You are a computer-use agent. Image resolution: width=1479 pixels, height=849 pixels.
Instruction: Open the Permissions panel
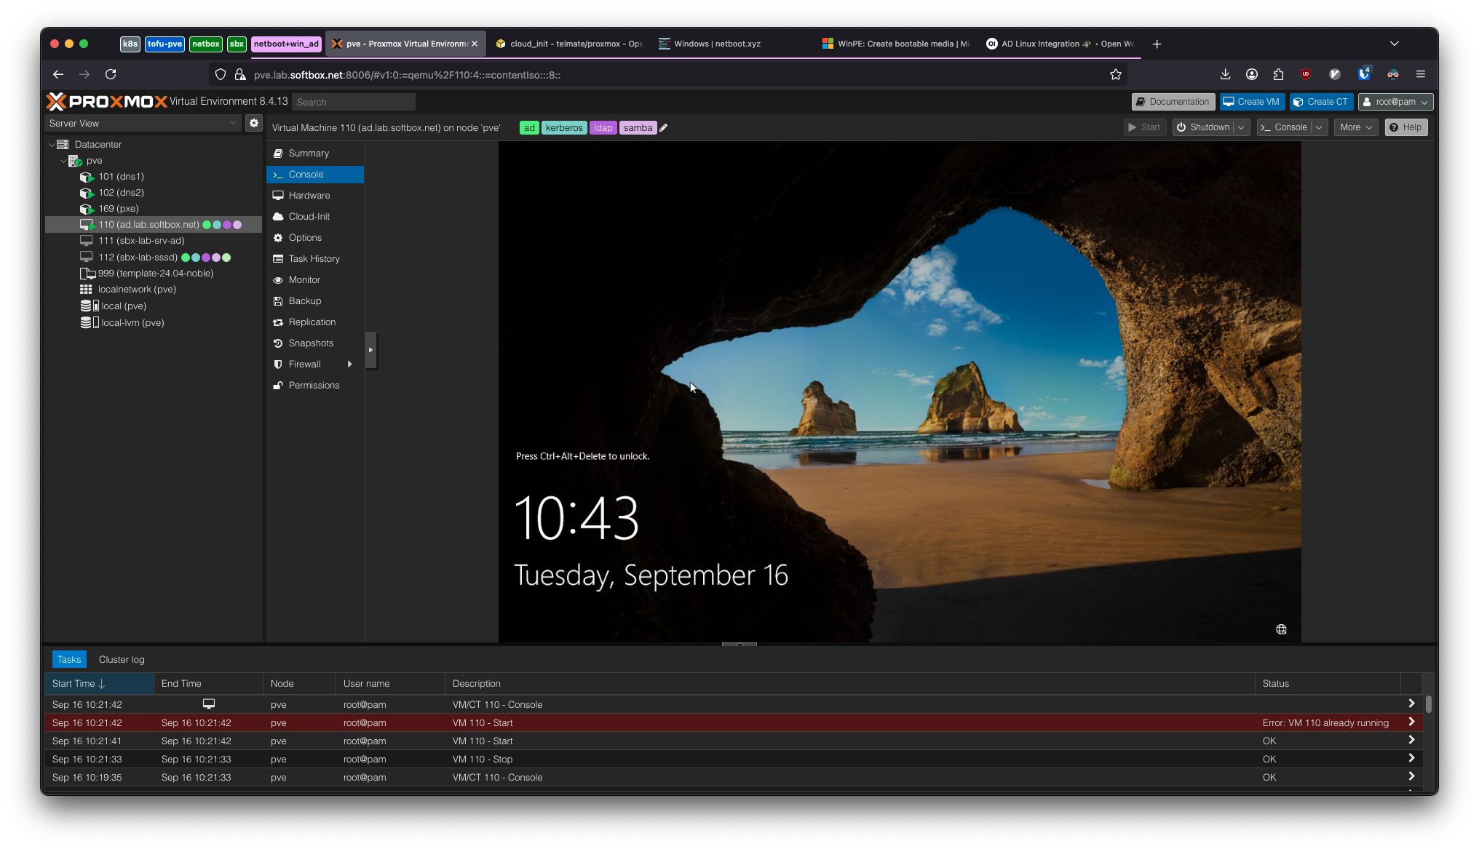314,385
